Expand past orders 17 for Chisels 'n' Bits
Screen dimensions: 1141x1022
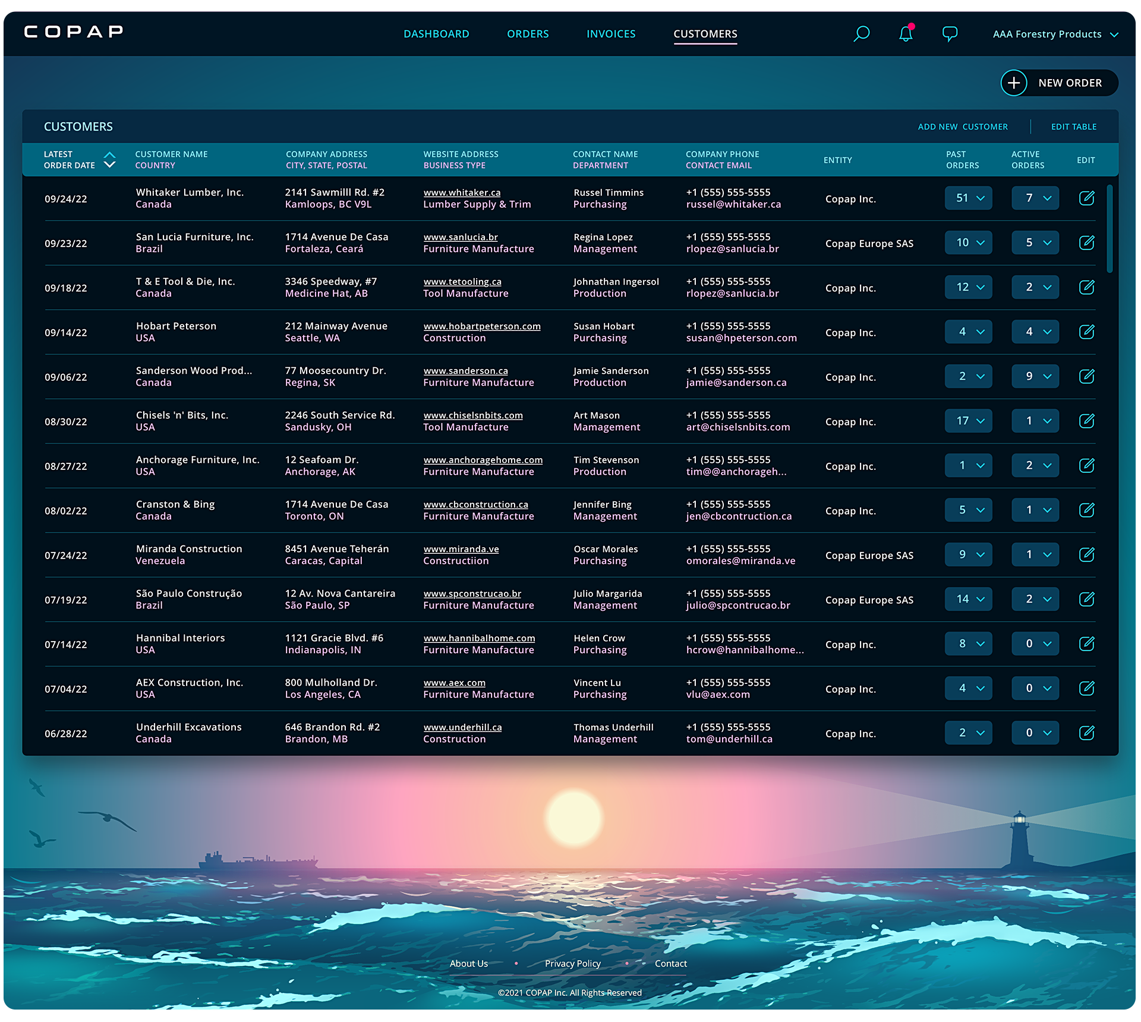[969, 421]
